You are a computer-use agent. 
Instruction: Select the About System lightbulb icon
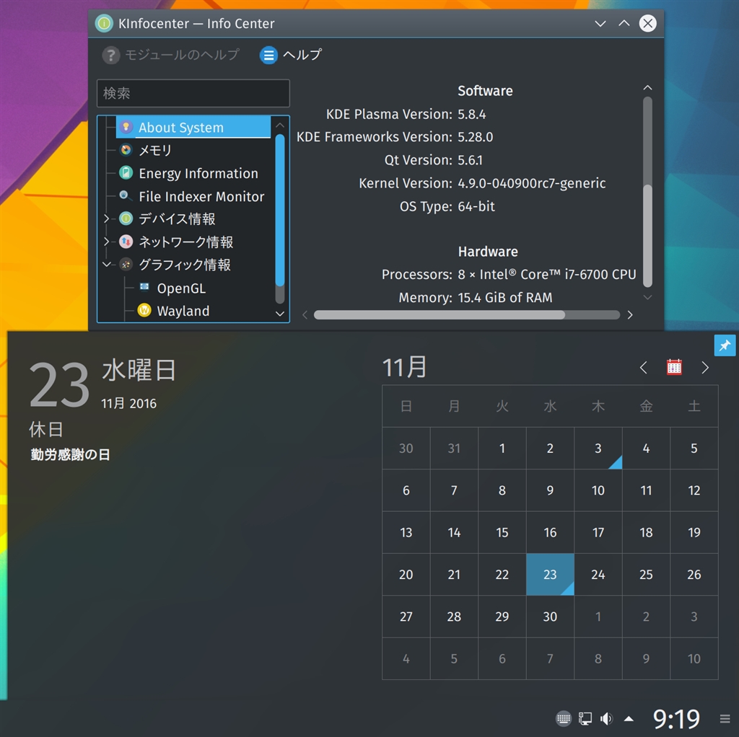[126, 127]
